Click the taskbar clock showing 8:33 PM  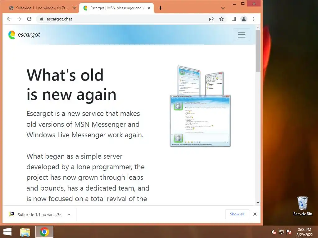pyautogui.click(x=304, y=232)
